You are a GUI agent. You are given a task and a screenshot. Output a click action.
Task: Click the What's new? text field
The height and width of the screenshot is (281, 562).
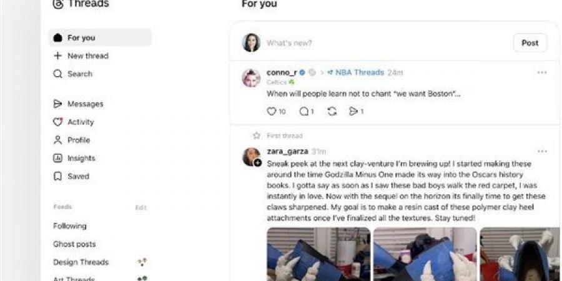[387, 43]
